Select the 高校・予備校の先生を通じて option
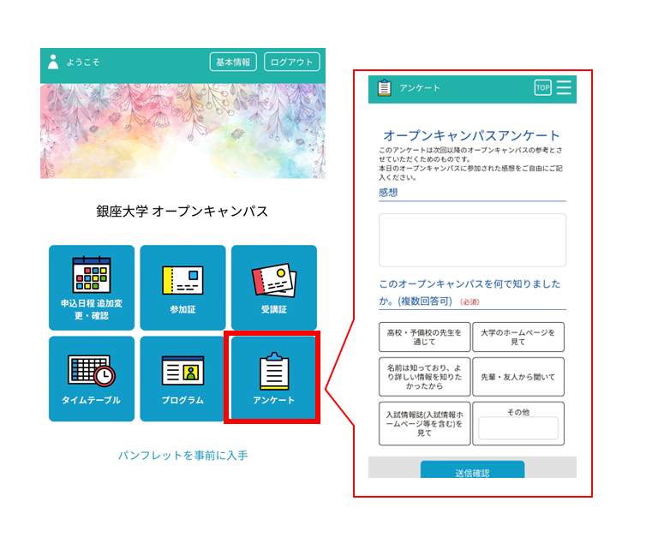 coord(424,337)
